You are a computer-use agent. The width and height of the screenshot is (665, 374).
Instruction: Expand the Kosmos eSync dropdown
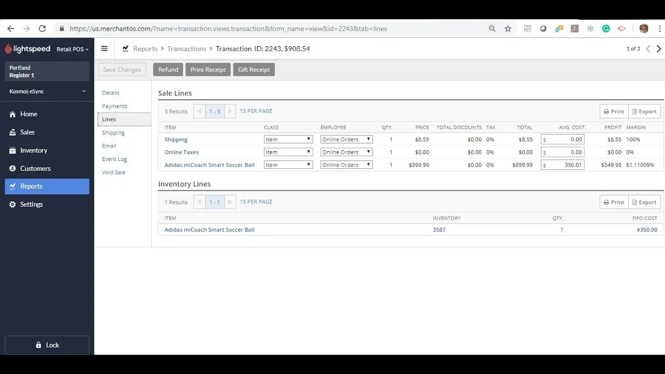coord(47,91)
